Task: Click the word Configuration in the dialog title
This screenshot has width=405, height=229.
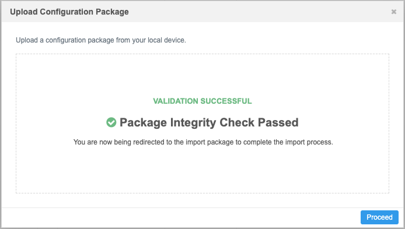Action: pos(67,12)
